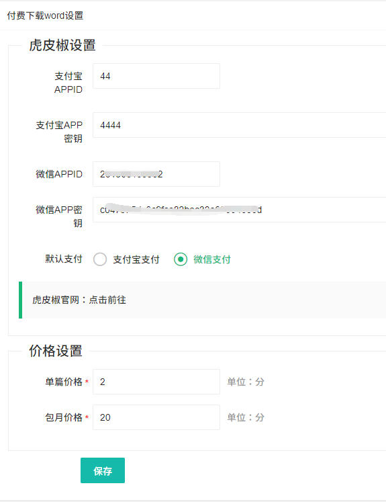Viewport: 386px width, 502px height.
Task: Click the 保存 button
Action: click(103, 470)
